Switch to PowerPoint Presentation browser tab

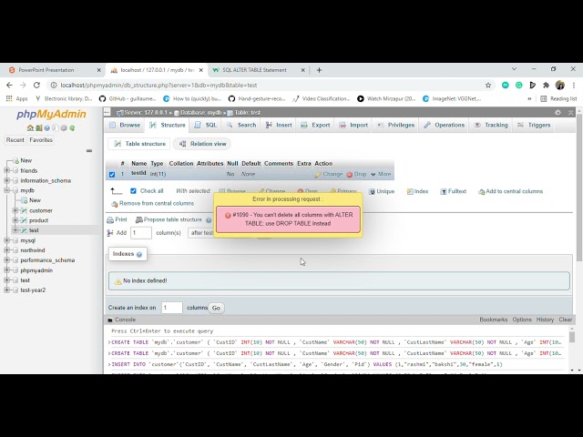(x=55, y=70)
